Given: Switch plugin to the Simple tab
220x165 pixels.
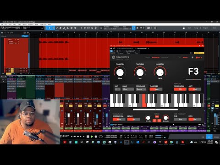Looking at the screenshot, I should [148, 57].
